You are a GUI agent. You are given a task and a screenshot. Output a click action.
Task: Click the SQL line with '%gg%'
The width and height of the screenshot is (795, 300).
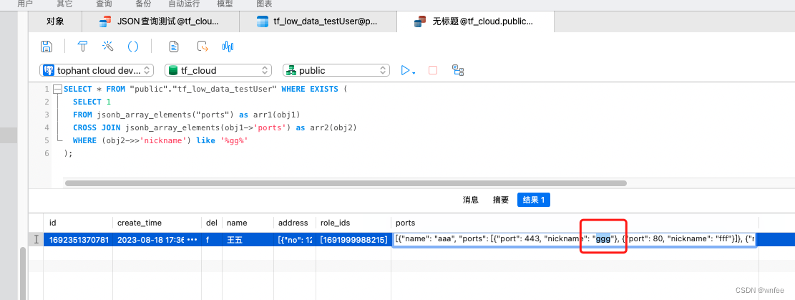[160, 140]
